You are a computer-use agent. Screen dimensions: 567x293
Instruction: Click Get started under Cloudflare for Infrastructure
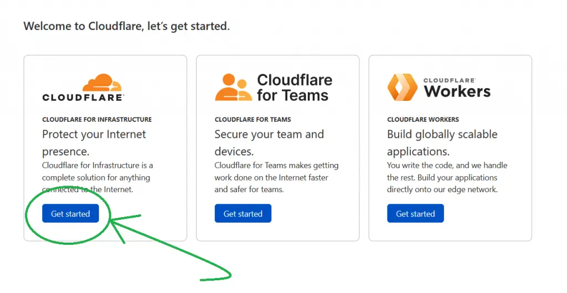tap(70, 213)
